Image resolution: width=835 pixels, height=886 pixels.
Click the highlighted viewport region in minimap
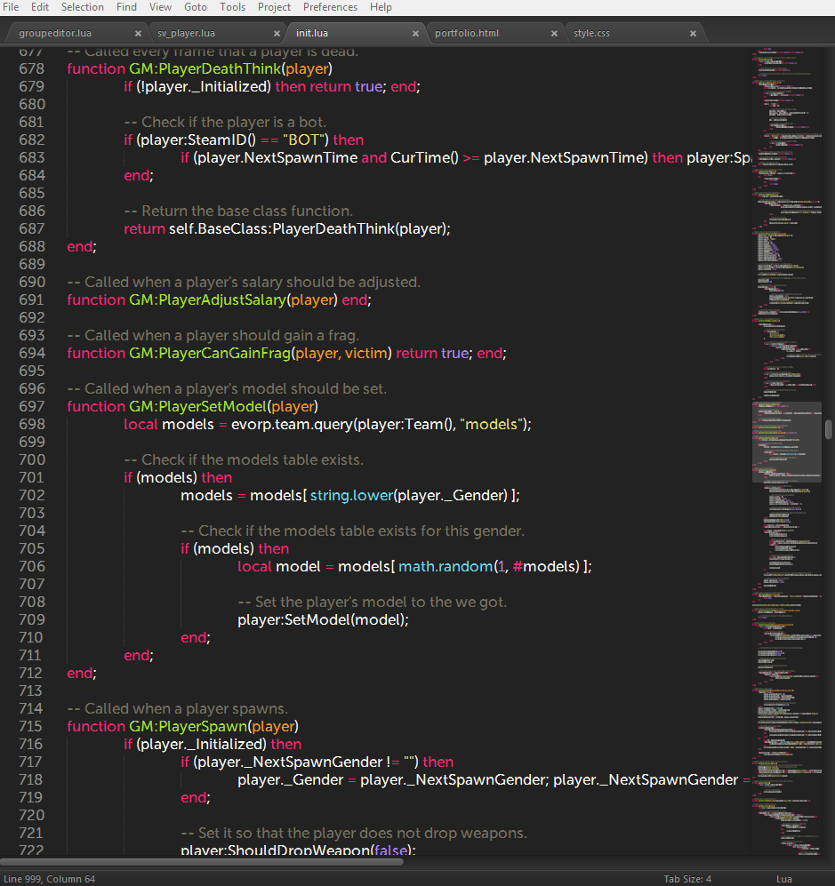click(x=786, y=442)
